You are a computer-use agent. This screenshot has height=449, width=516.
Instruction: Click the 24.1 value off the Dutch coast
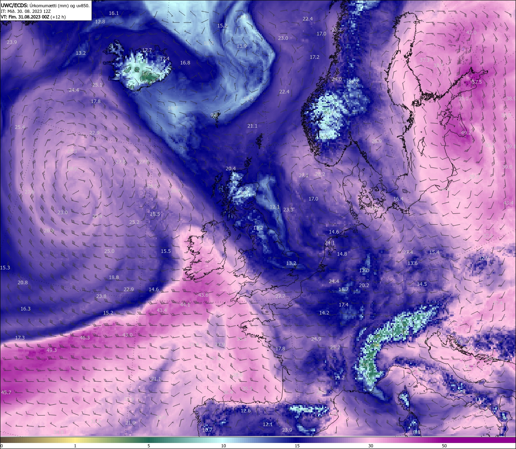(x=330, y=243)
